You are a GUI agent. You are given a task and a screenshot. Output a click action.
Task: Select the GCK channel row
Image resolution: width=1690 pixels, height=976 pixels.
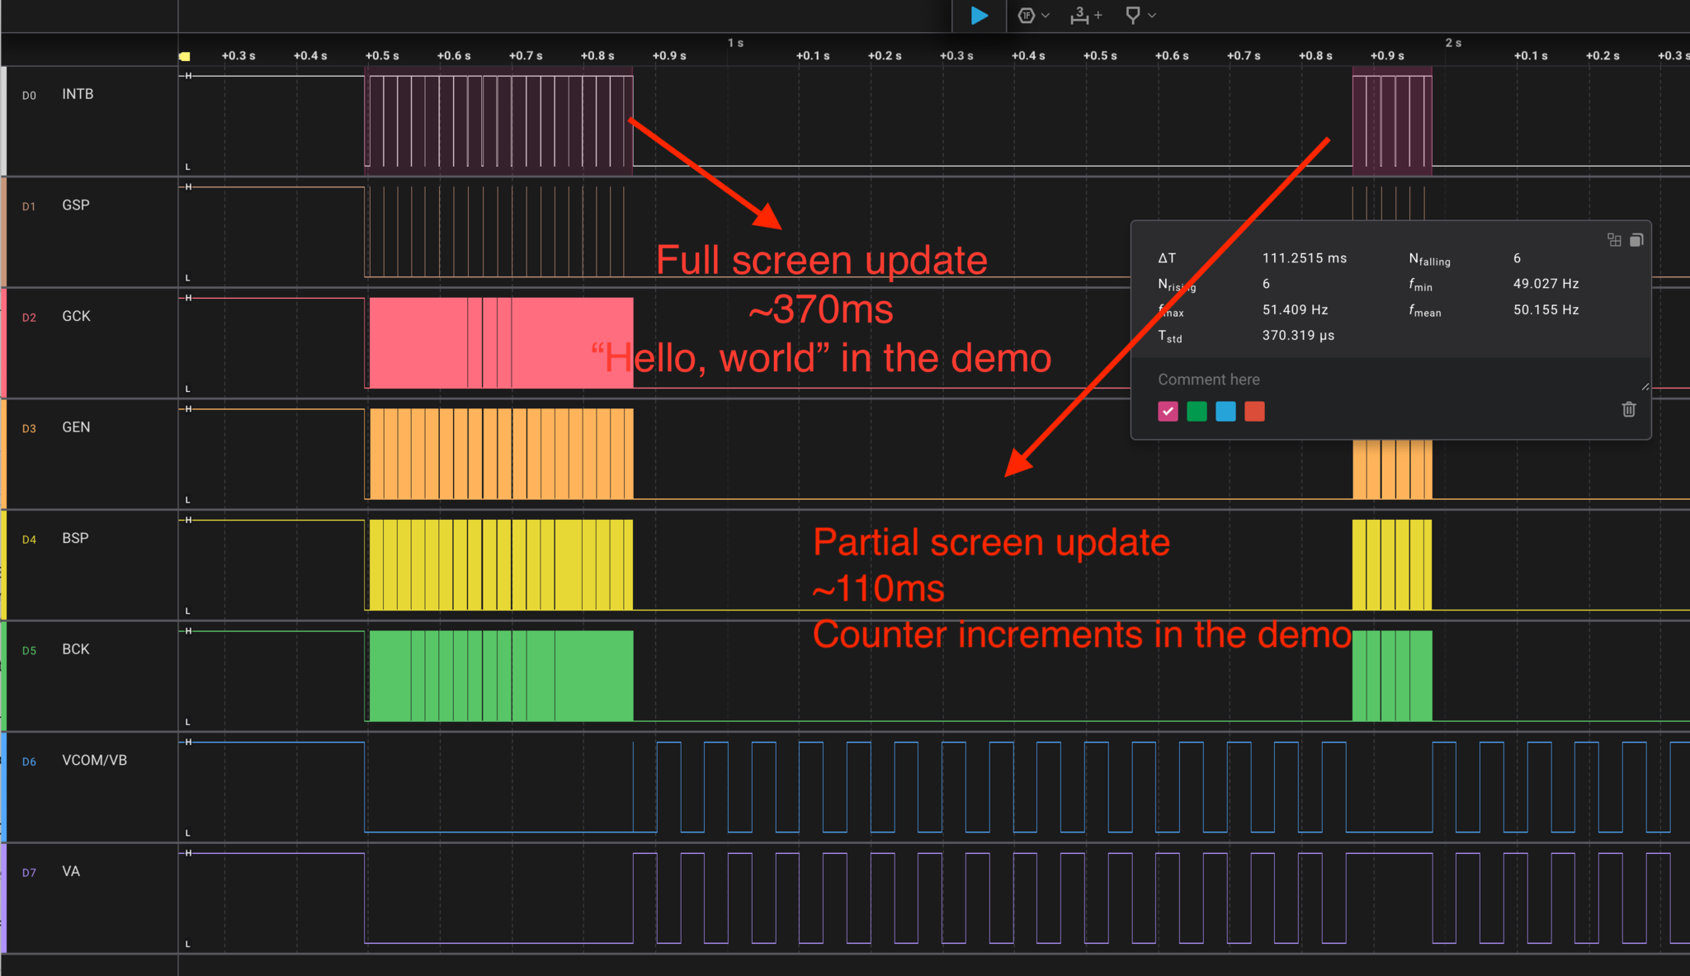pyautogui.click(x=76, y=316)
